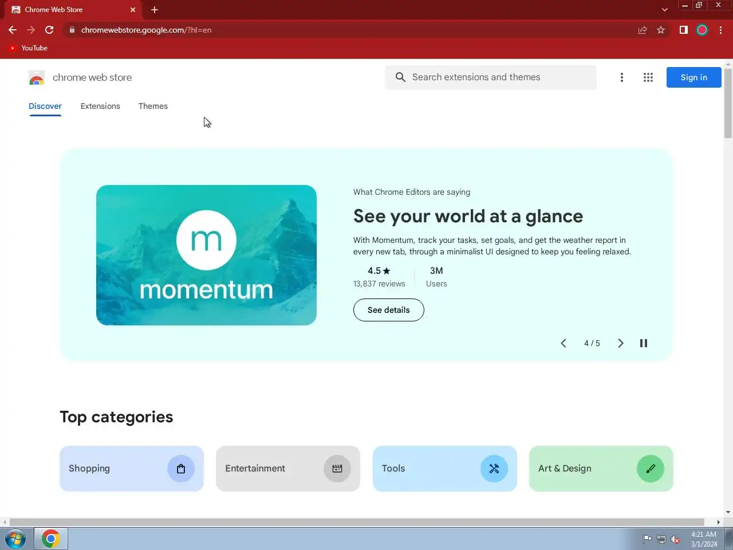The width and height of the screenshot is (733, 550).
Task: Click the site lock icon in address bar
Action: coord(72,30)
